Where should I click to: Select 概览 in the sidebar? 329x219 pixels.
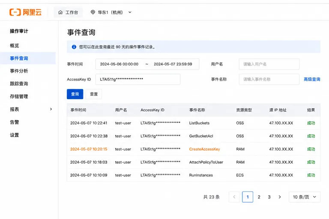point(15,46)
